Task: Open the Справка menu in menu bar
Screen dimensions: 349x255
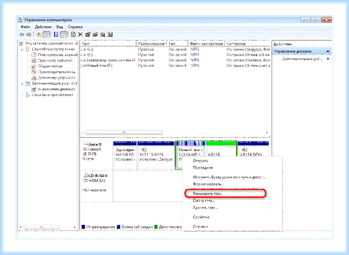Action: pos(75,27)
